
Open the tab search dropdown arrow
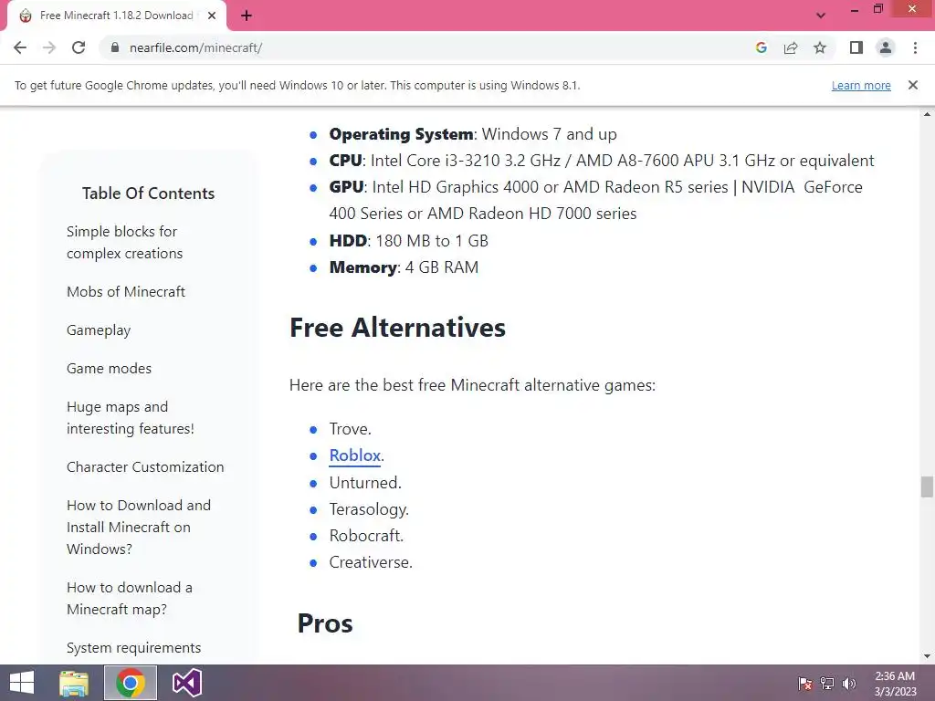(x=821, y=16)
